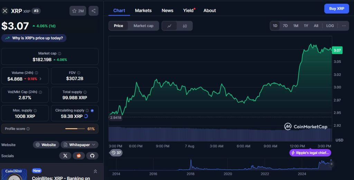Toggle chart to Market cap view
Viewport: 354px width, 180px height.
143,26
